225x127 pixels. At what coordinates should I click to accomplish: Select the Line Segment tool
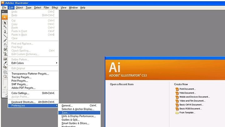coord(5,36)
